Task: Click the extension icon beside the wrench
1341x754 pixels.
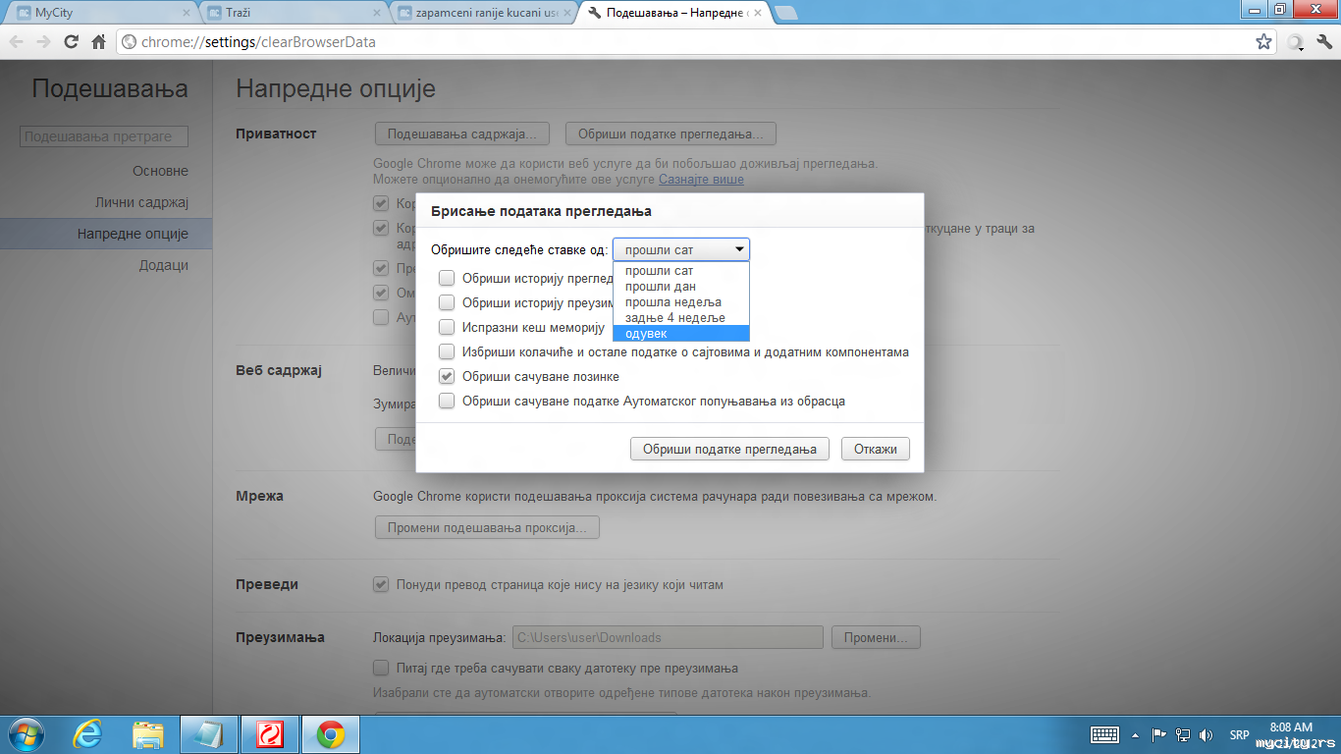Action: (x=1296, y=42)
